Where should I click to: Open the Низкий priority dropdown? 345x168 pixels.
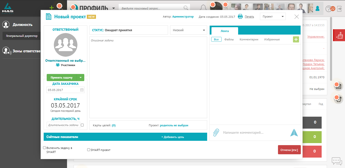[x=189, y=30]
